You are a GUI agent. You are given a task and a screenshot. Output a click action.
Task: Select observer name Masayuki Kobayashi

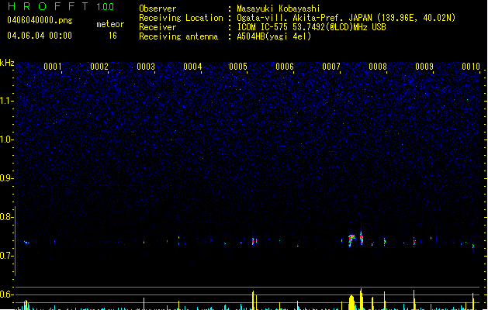click(x=279, y=9)
